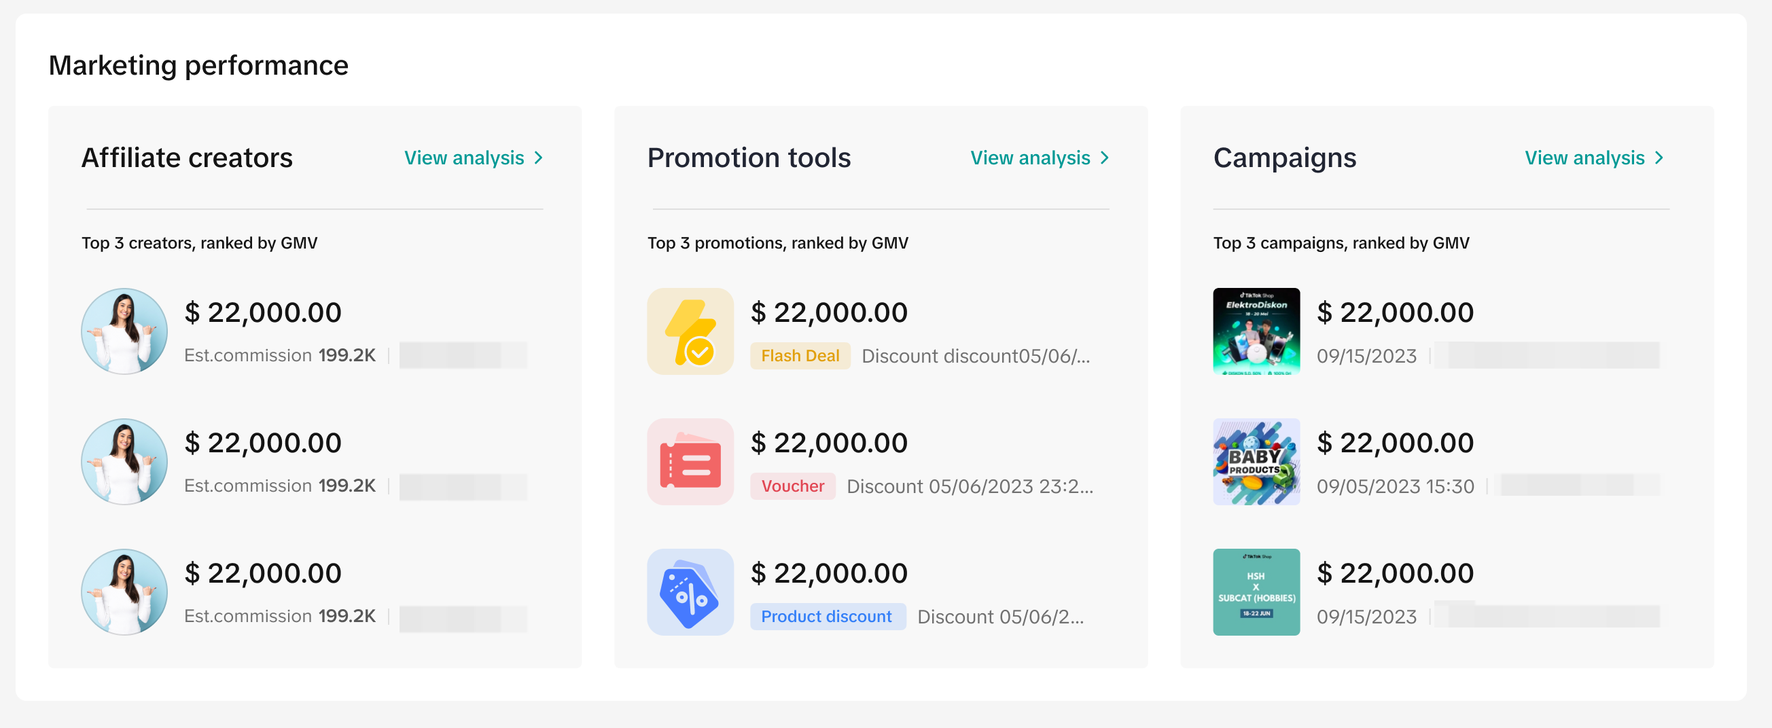The height and width of the screenshot is (728, 1772).
Task: Click the red Voucher ticket icon
Action: point(690,461)
